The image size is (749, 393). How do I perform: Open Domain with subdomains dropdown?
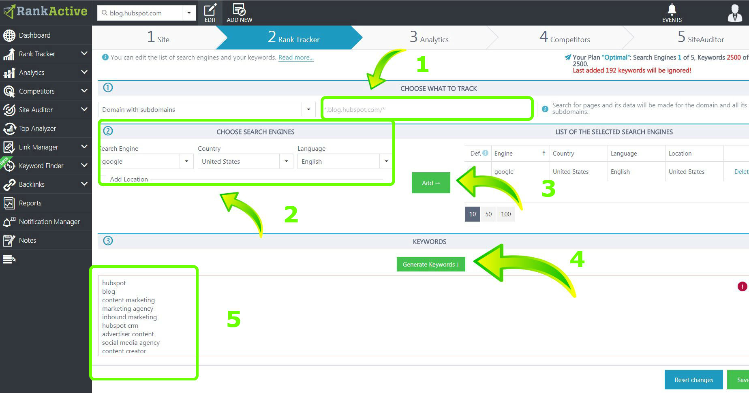click(x=308, y=109)
